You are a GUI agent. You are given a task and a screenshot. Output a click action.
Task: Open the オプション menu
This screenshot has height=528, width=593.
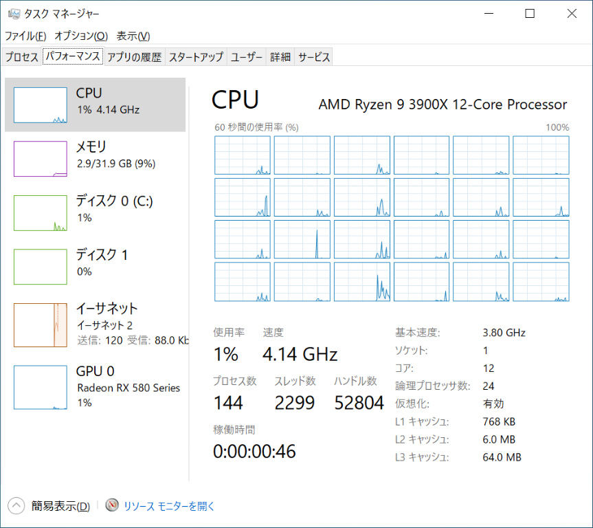[81, 36]
